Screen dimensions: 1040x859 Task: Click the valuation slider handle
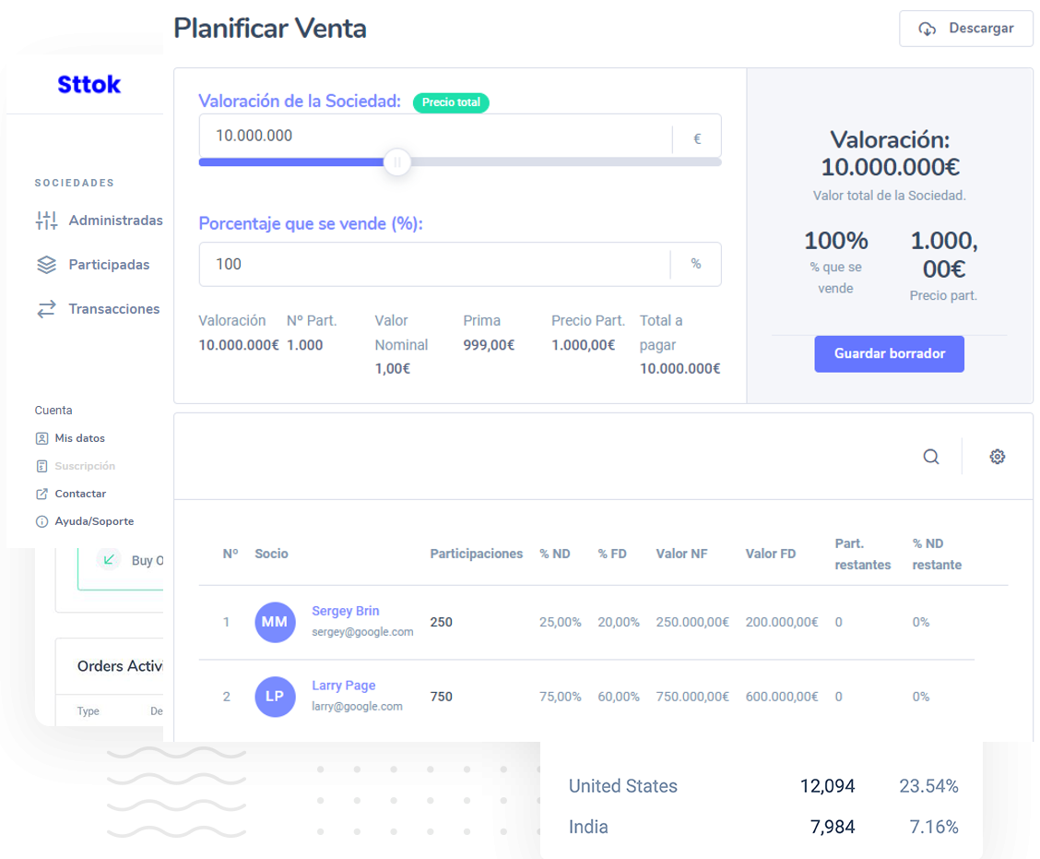click(x=397, y=162)
